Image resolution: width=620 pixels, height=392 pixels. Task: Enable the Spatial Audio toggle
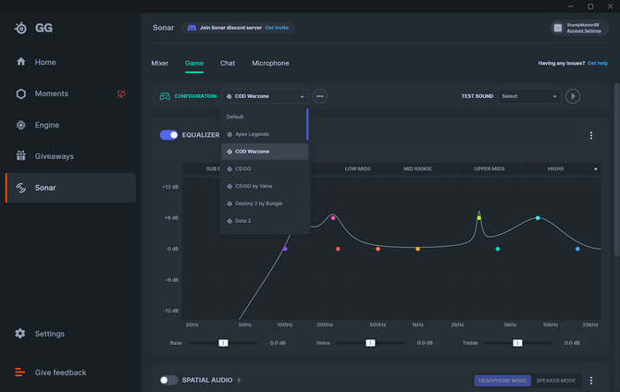[168, 380]
